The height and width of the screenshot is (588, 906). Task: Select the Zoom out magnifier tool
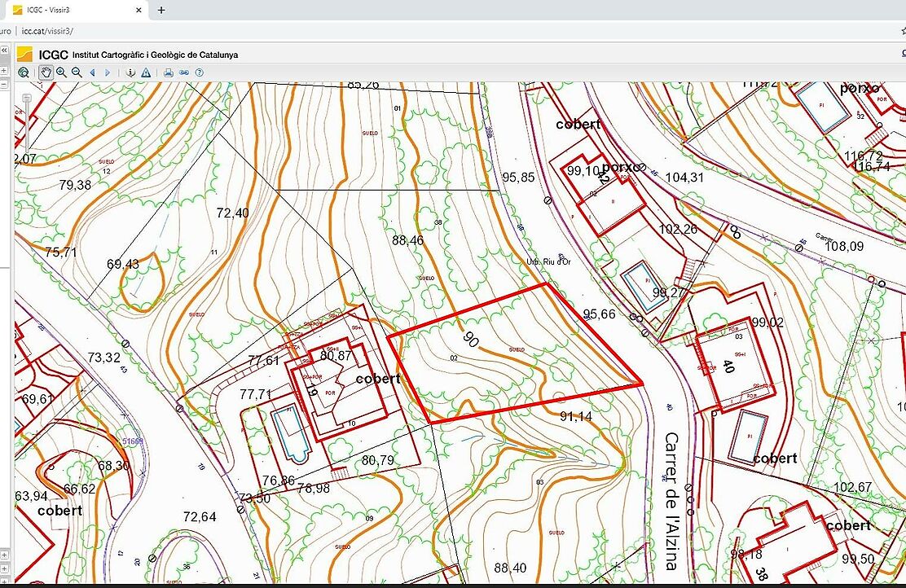pyautogui.click(x=77, y=72)
